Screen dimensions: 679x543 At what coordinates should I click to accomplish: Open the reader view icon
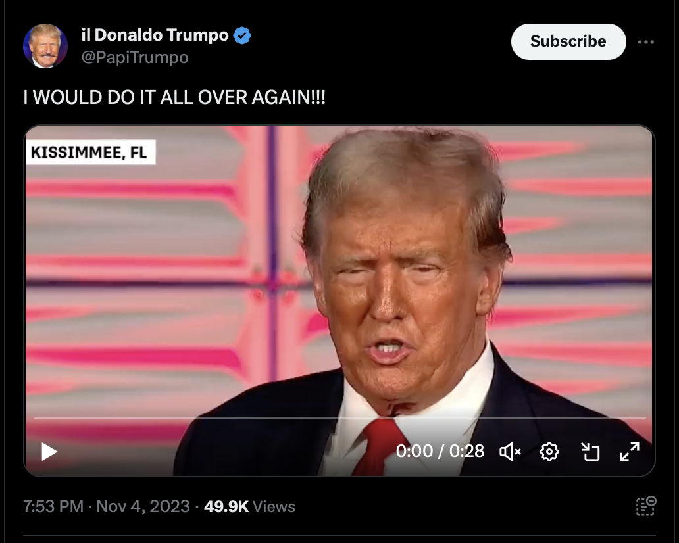pyautogui.click(x=645, y=506)
